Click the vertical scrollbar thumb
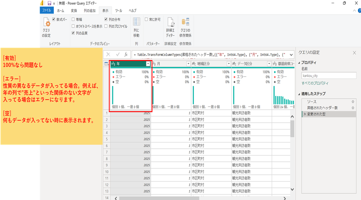 click(292, 128)
